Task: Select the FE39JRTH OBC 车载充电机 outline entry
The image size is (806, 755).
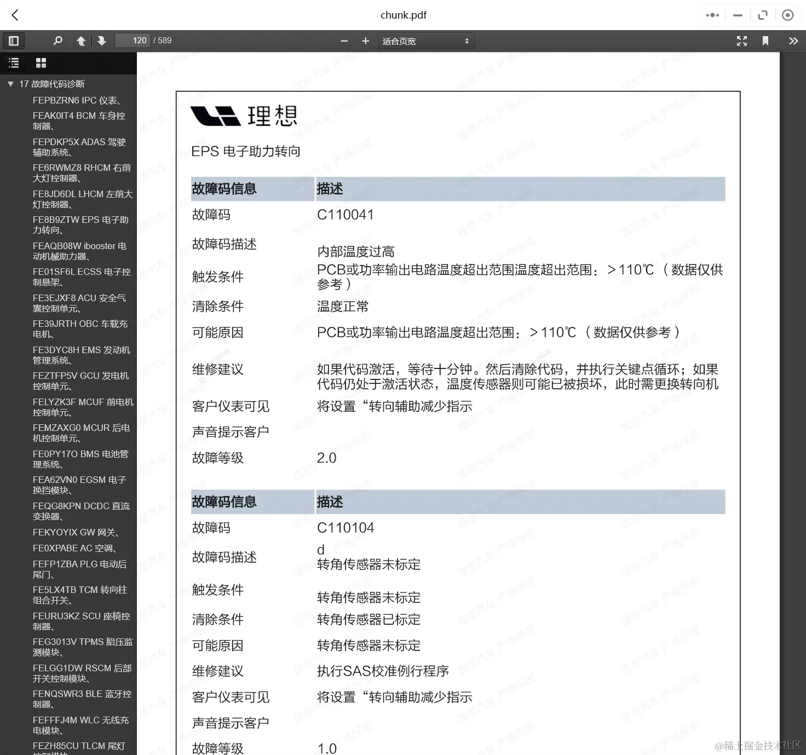Action: click(80, 328)
